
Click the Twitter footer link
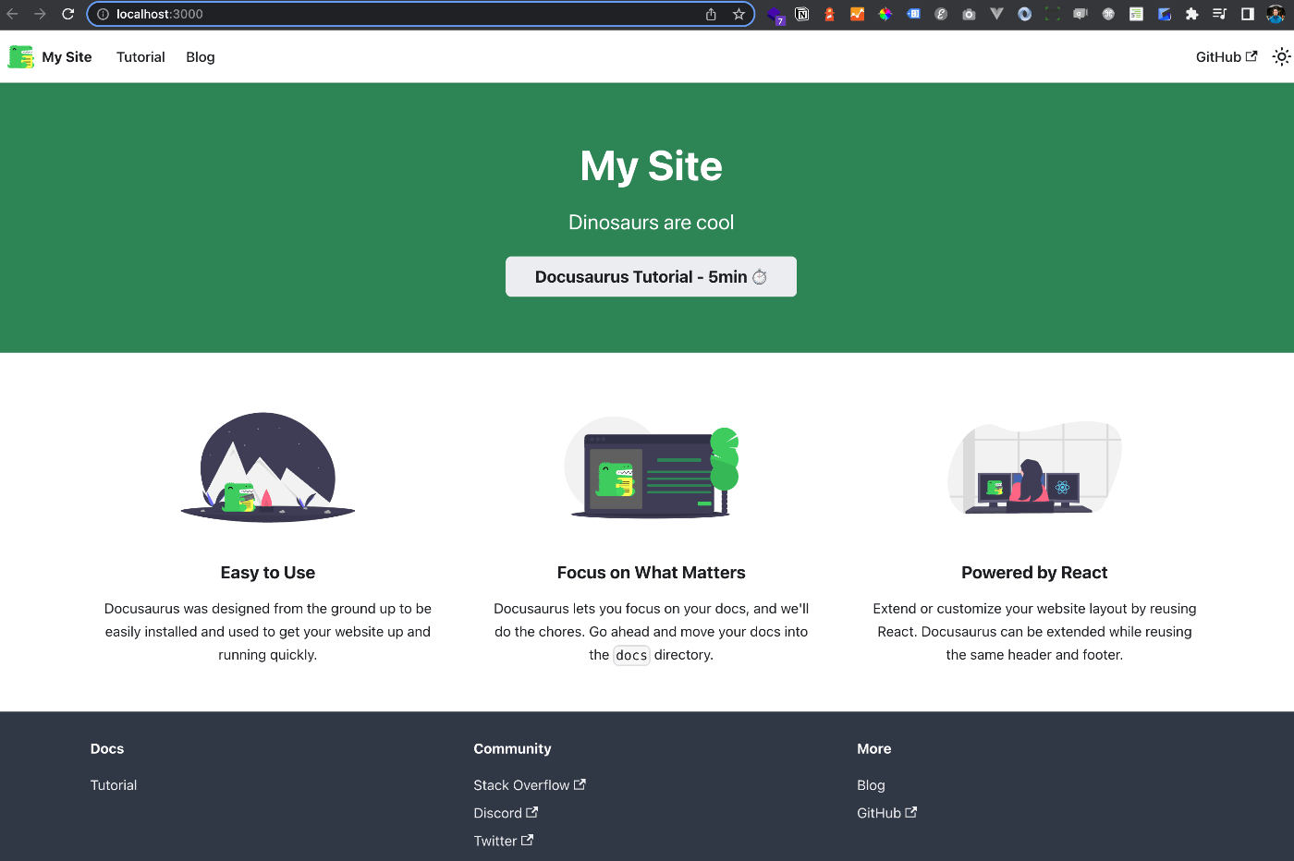coord(503,840)
